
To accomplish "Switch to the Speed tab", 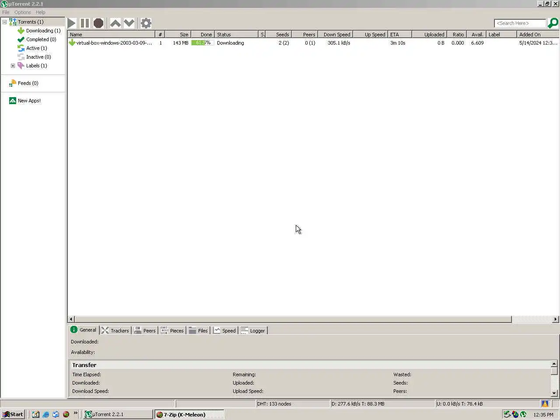I will tap(224, 330).
